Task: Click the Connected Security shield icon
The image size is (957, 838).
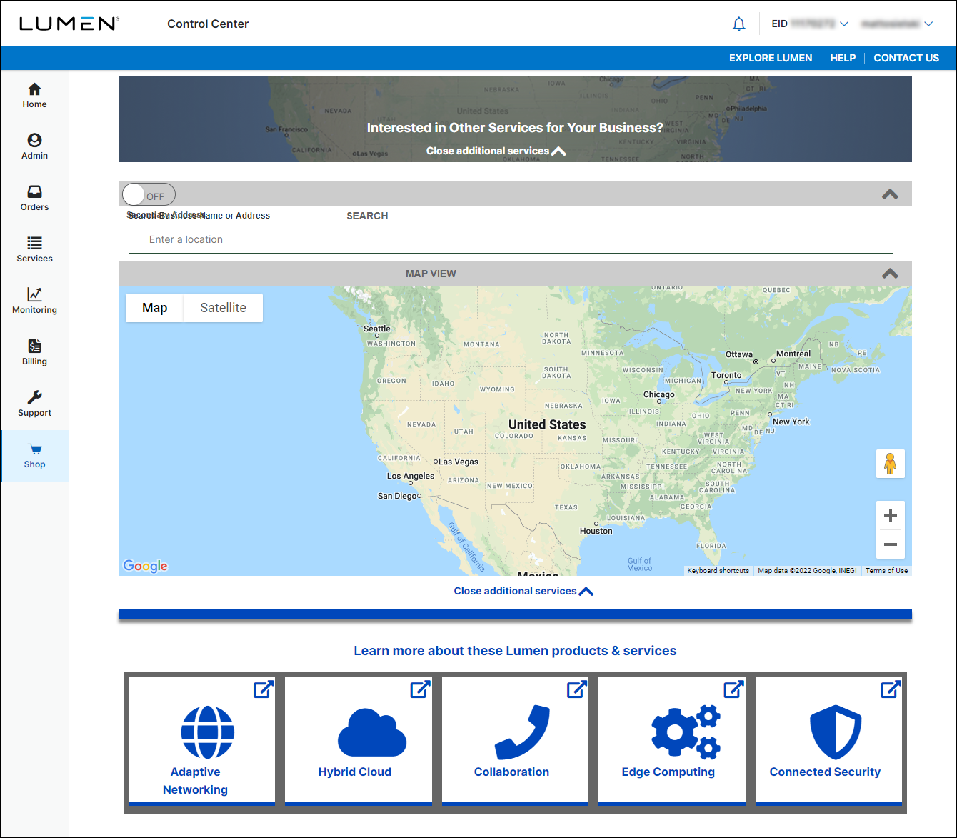Action: [836, 732]
